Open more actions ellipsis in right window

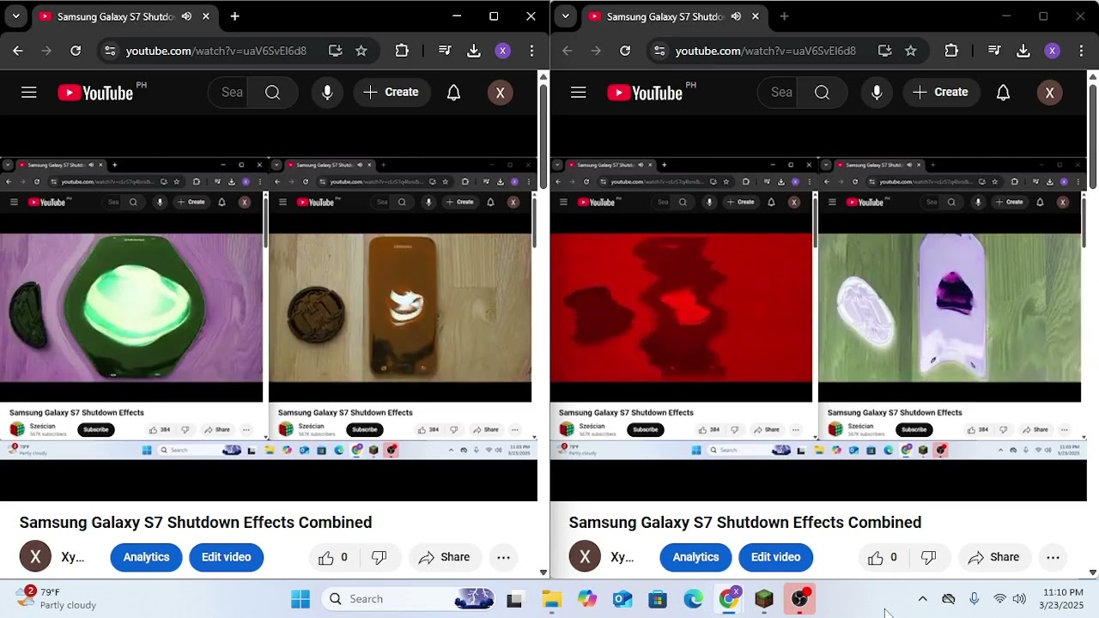pyautogui.click(x=1053, y=558)
